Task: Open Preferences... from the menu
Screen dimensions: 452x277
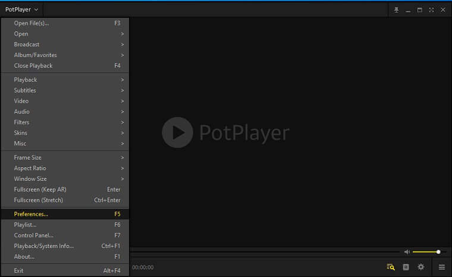Action: (x=65, y=214)
